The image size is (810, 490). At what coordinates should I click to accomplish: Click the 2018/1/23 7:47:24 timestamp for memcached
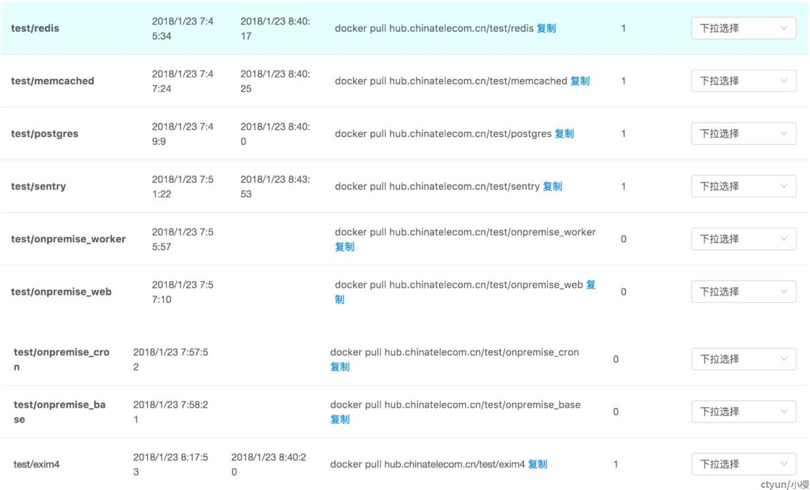click(x=182, y=82)
